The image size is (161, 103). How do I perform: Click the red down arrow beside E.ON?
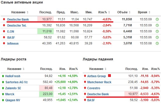[4, 31]
